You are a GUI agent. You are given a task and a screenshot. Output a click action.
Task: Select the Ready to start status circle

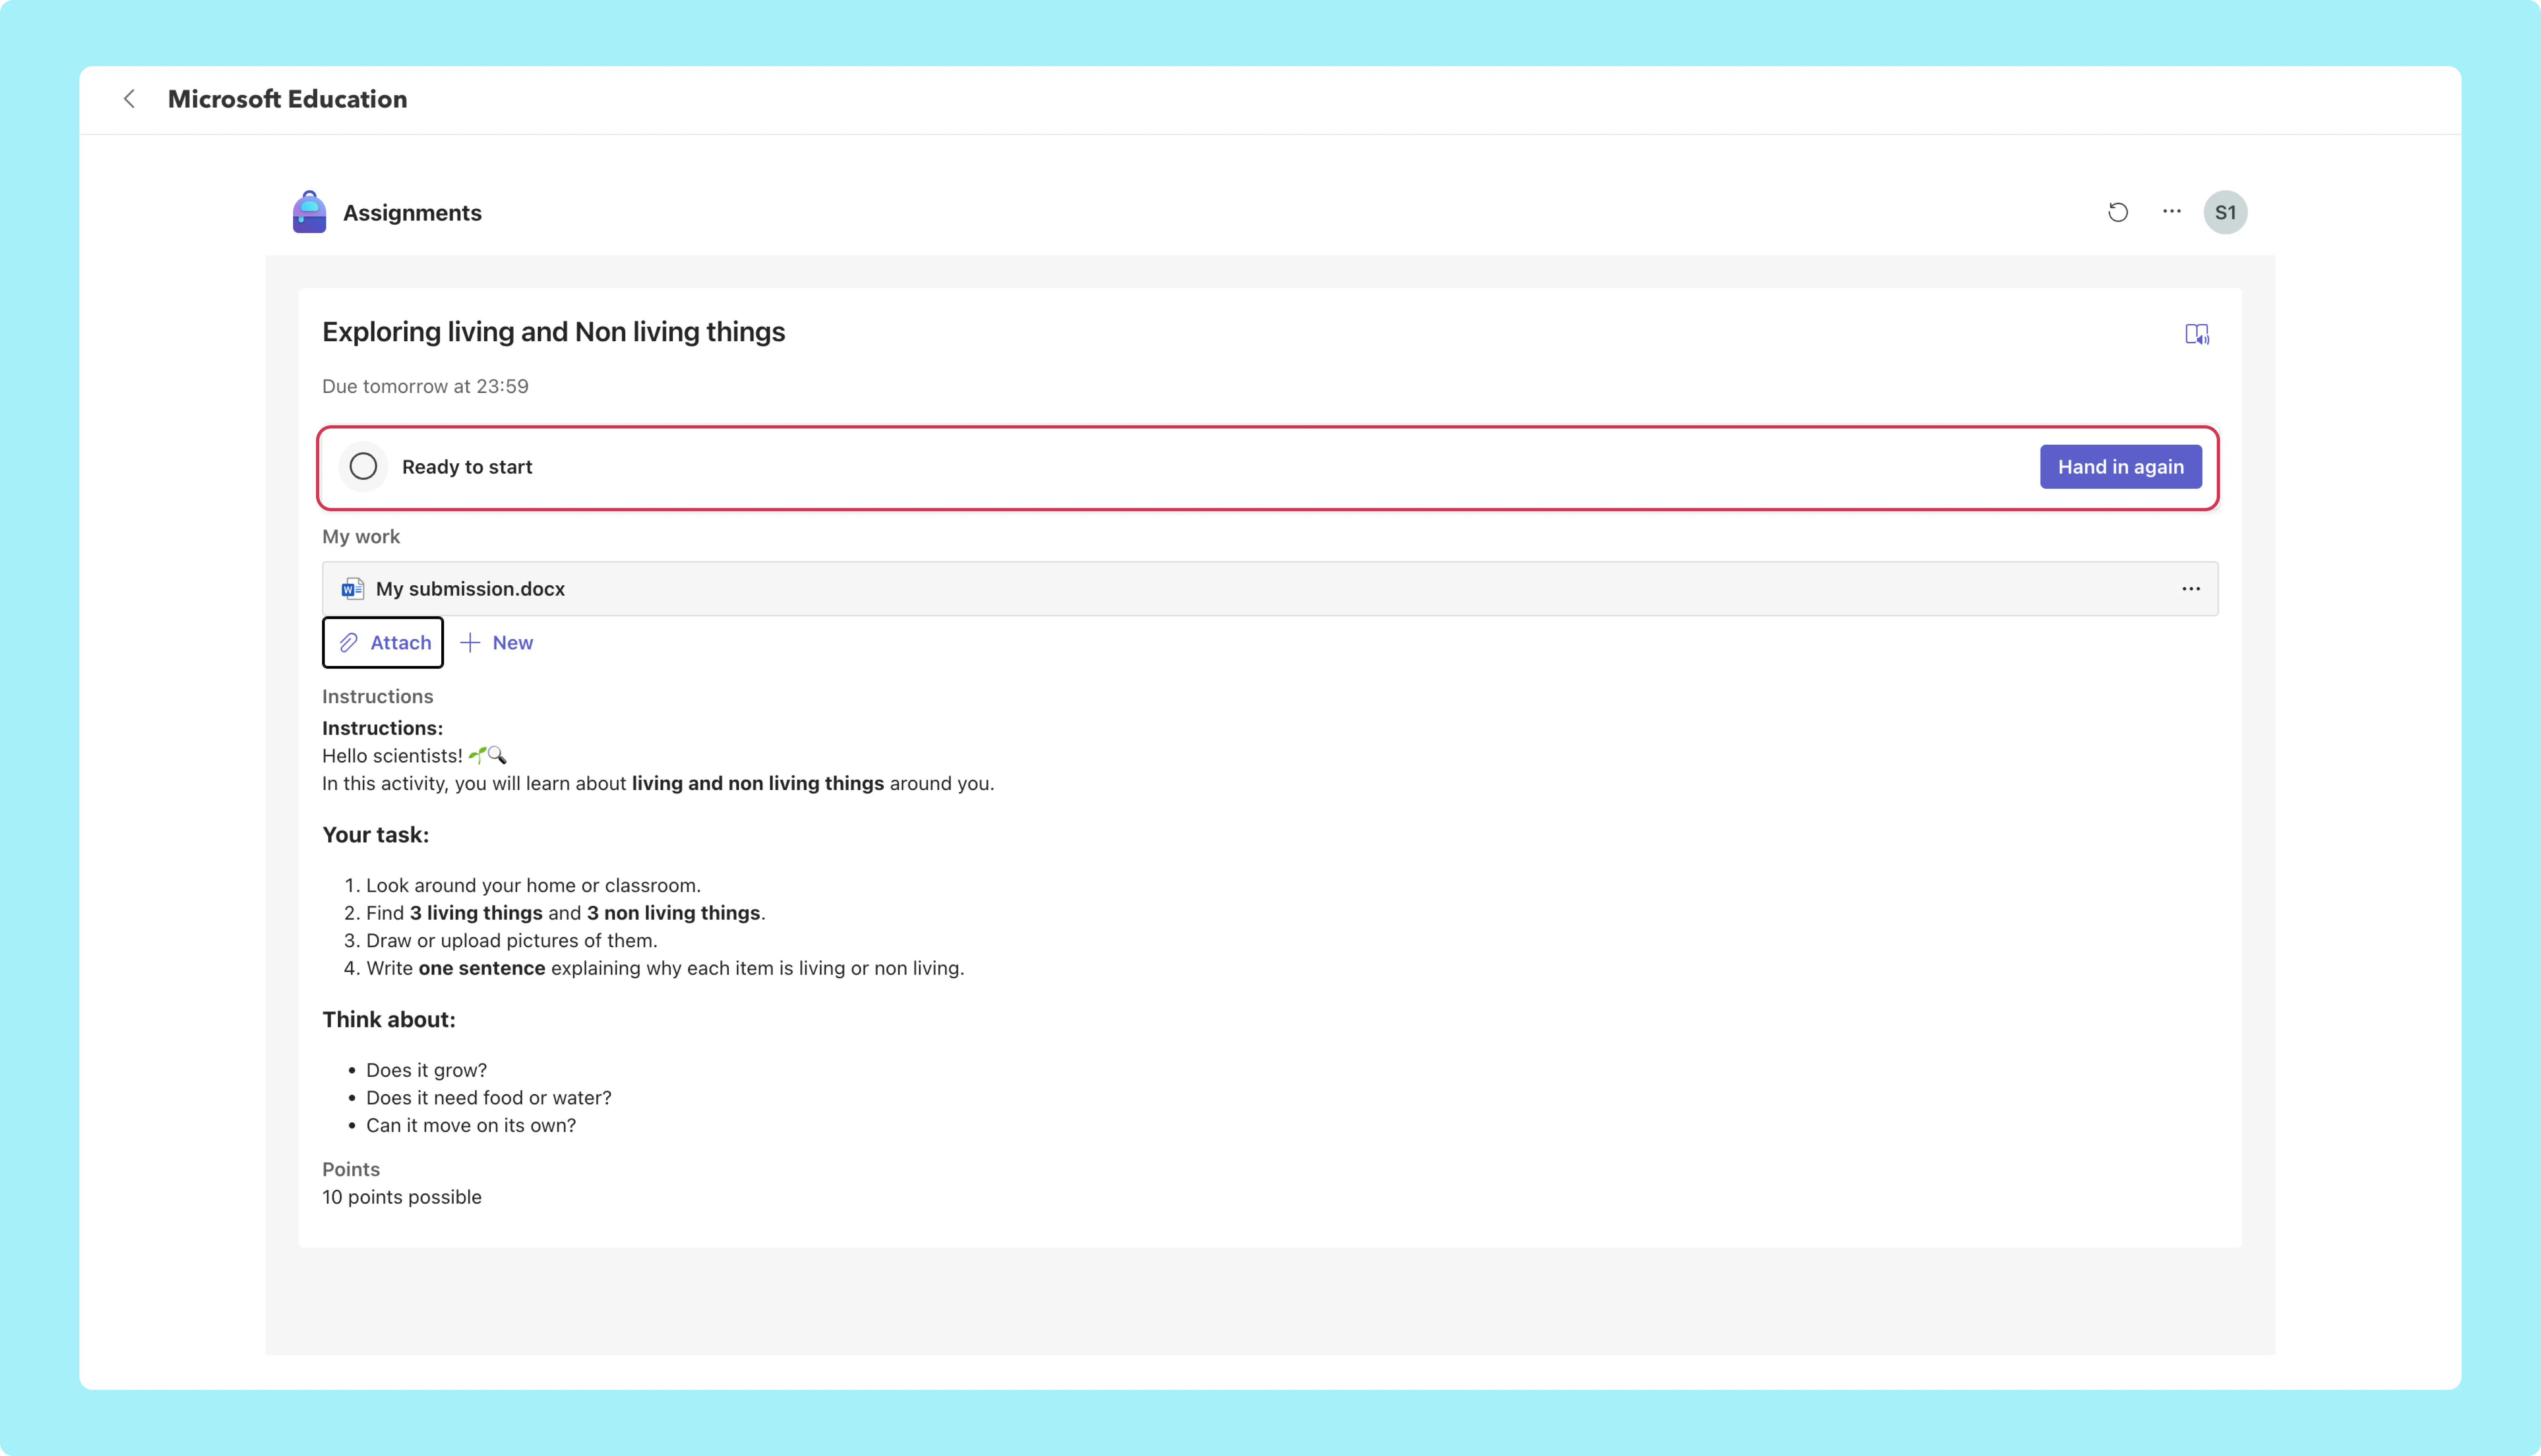click(363, 467)
